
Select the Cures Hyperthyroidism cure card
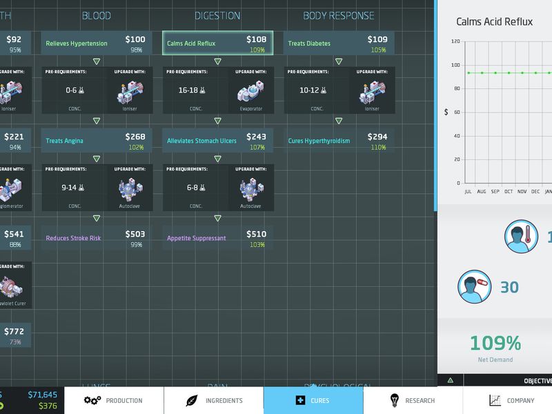[339, 140]
